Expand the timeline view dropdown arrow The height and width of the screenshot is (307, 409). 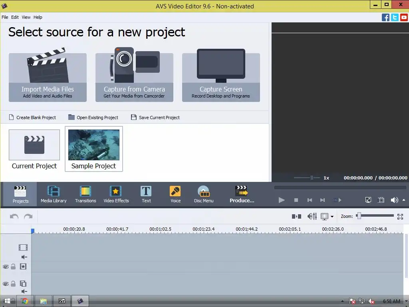point(332,217)
